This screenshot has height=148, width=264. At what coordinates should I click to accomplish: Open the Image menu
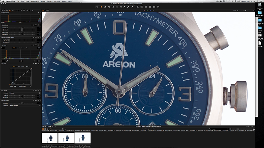tap(43, 1)
